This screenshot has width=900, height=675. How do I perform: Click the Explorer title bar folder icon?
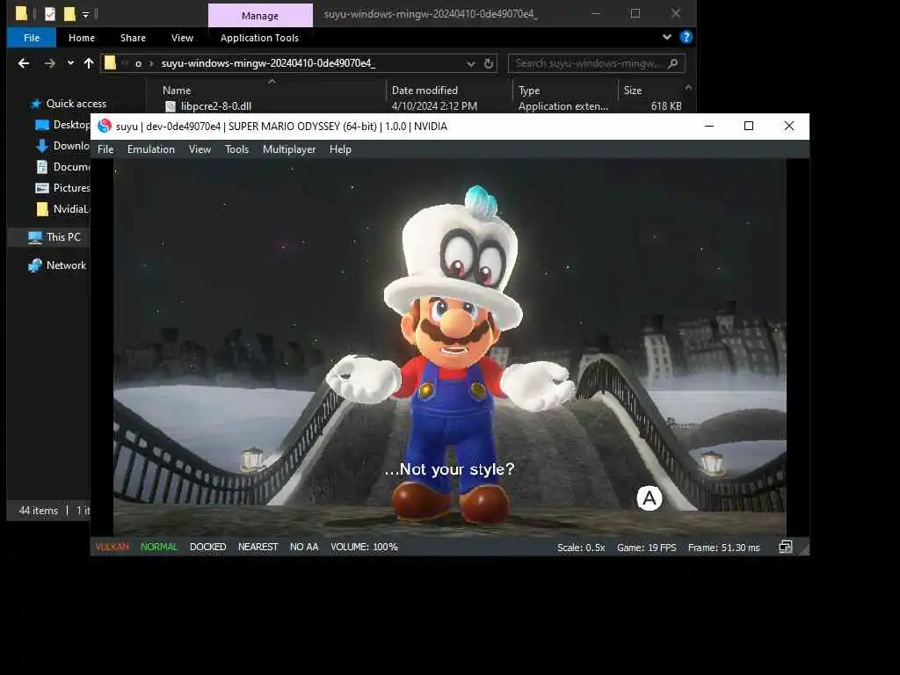tap(21, 13)
